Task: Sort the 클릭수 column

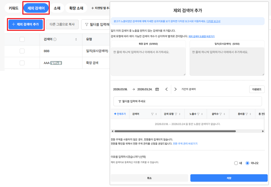Action: (224, 114)
